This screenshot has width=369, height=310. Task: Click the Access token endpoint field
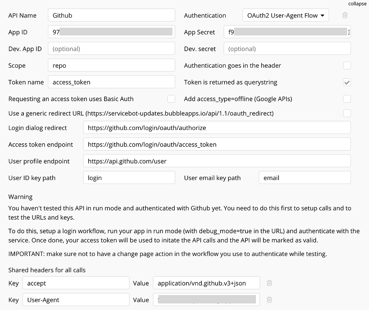pyautogui.click(x=217, y=144)
